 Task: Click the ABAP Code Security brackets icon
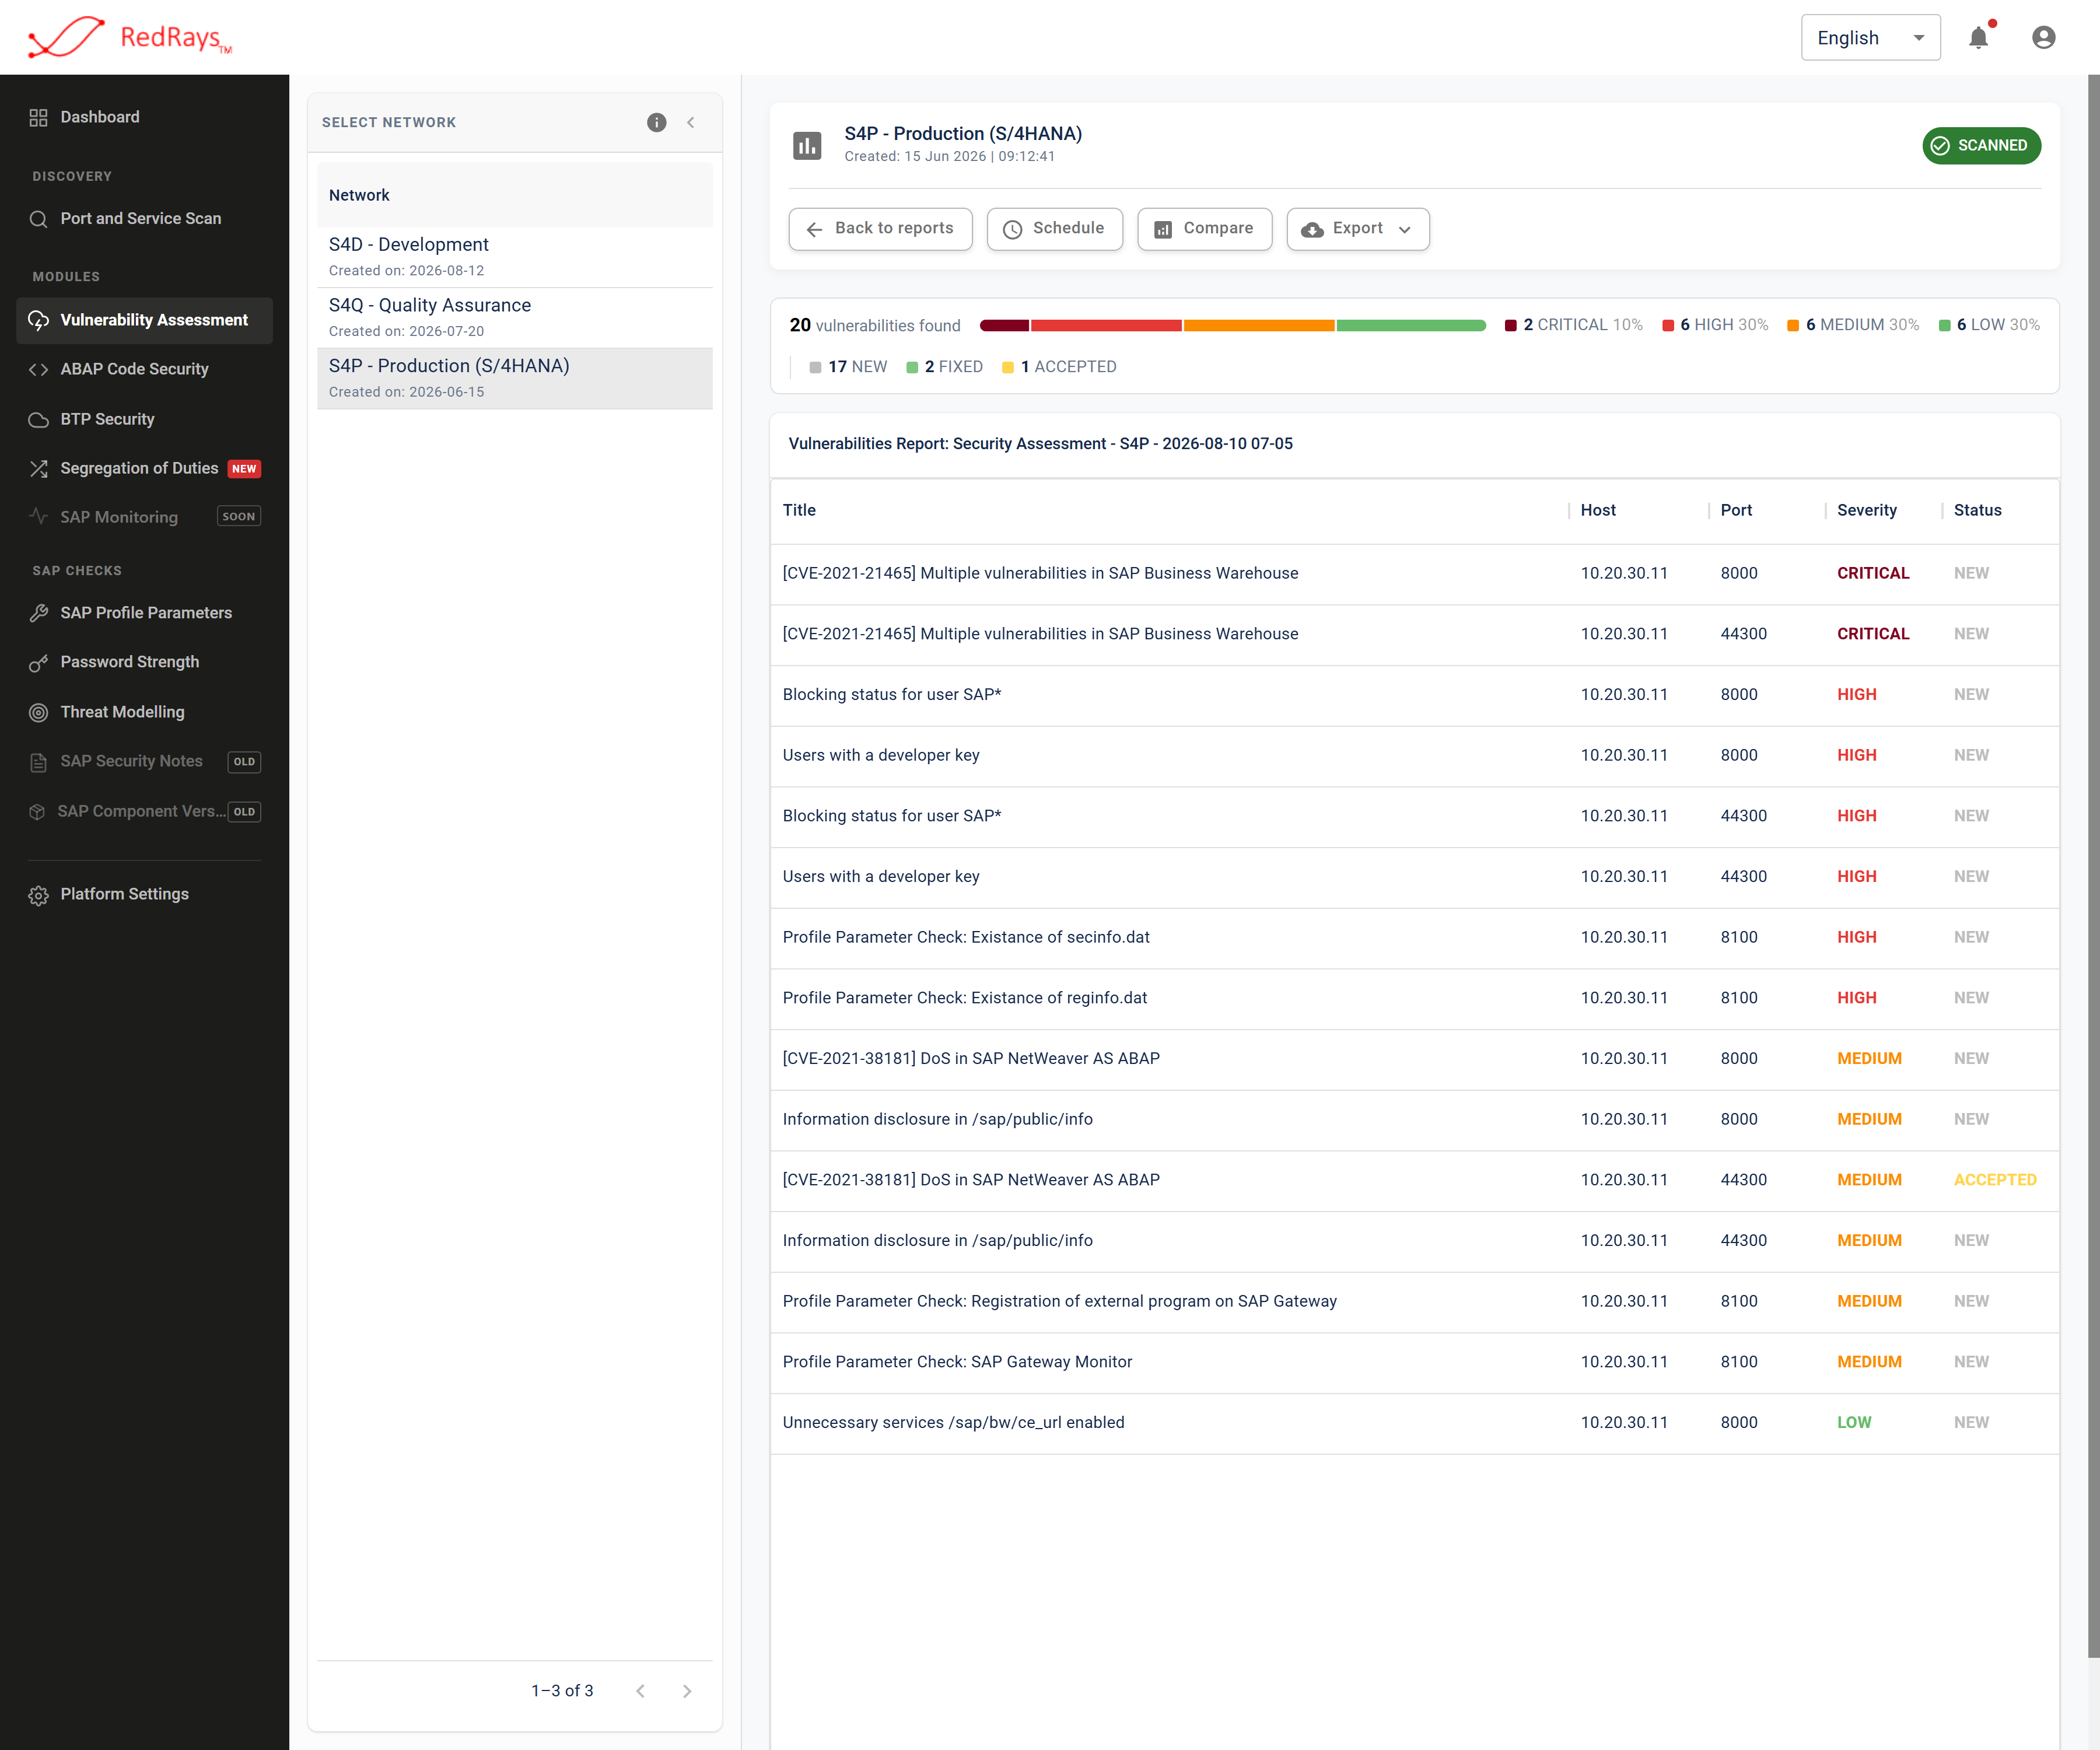point(38,369)
